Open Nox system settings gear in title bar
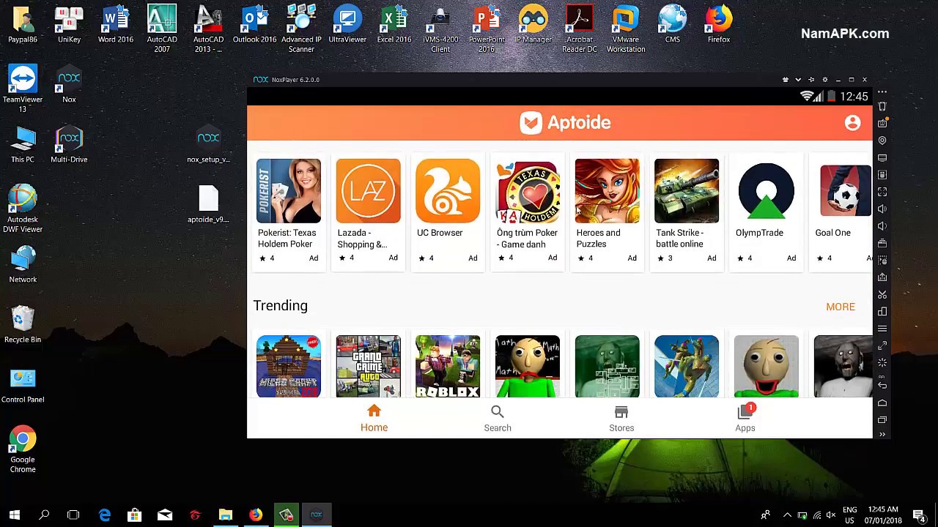The height and width of the screenshot is (527, 938). (824, 80)
